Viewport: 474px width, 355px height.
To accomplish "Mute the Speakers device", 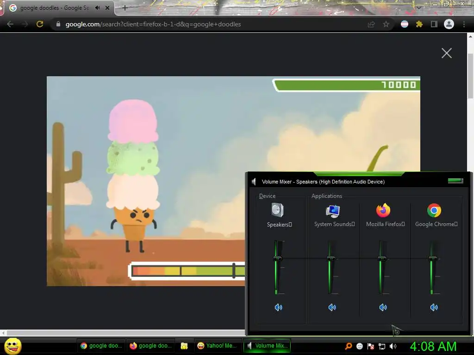I will (278, 307).
